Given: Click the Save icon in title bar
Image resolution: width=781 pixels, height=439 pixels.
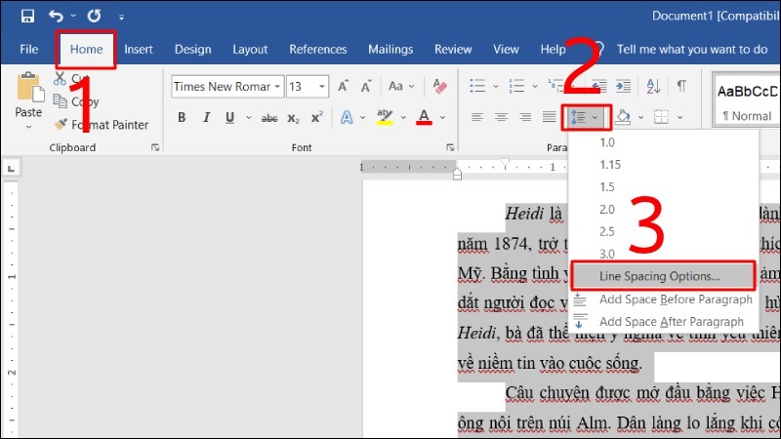Looking at the screenshot, I should pyautogui.click(x=26, y=17).
